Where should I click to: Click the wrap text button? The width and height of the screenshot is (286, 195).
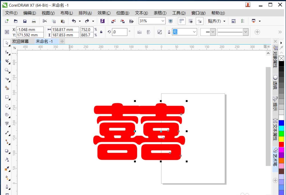coord(160,32)
